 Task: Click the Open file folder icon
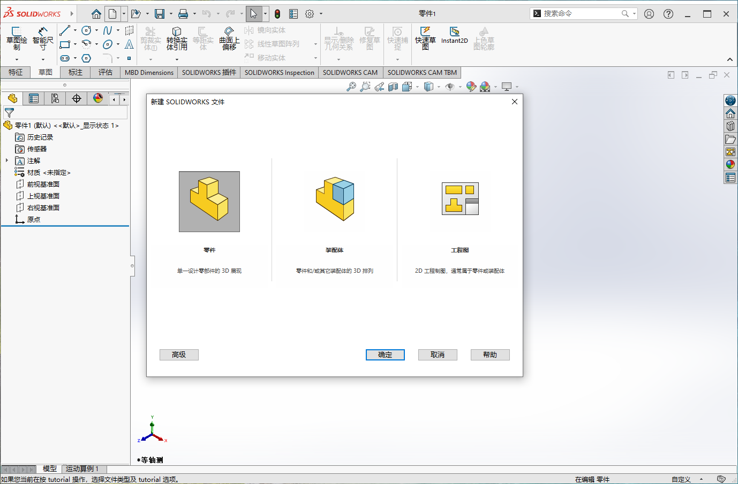136,14
